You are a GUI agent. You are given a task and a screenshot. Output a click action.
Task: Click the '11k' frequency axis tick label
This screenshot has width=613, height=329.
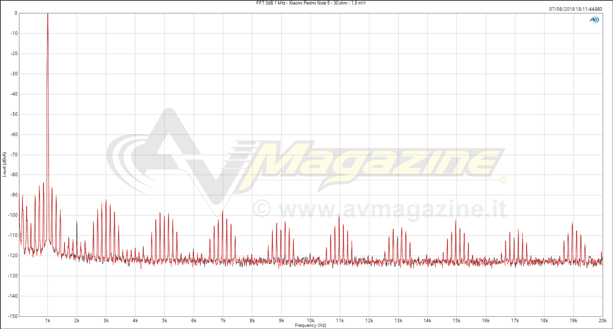tap(340, 321)
